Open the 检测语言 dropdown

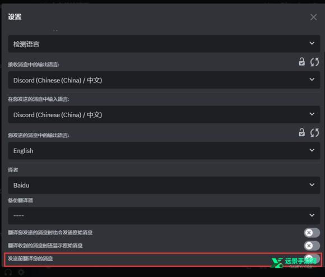(164, 44)
